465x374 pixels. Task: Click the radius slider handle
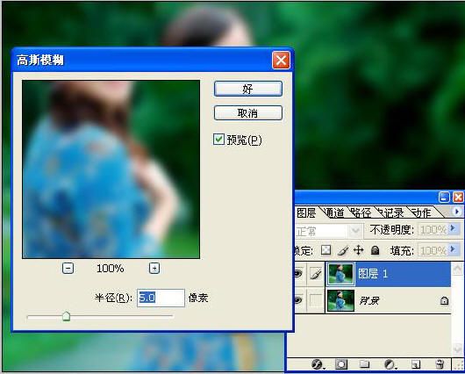66,316
